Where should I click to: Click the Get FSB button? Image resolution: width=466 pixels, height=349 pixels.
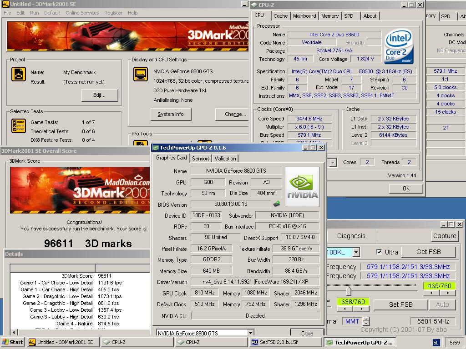point(428,252)
